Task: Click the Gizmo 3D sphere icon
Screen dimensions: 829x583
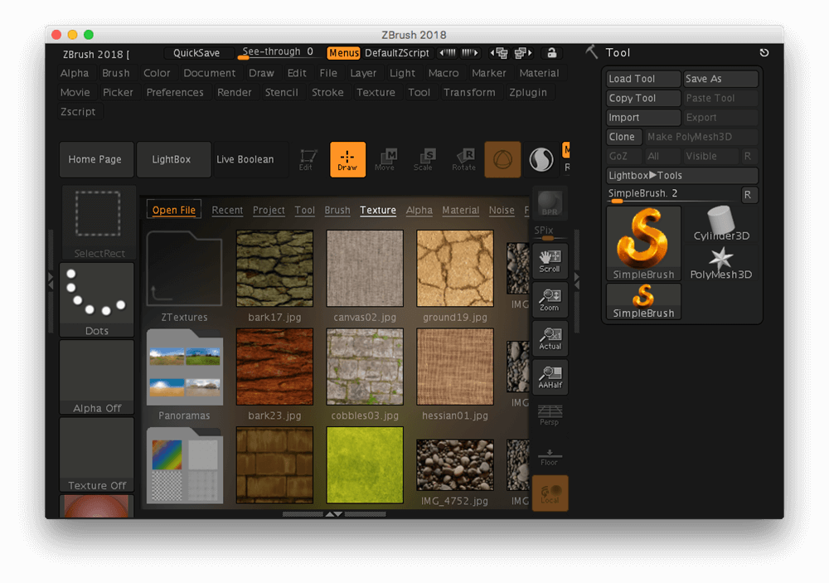Action: tap(502, 159)
